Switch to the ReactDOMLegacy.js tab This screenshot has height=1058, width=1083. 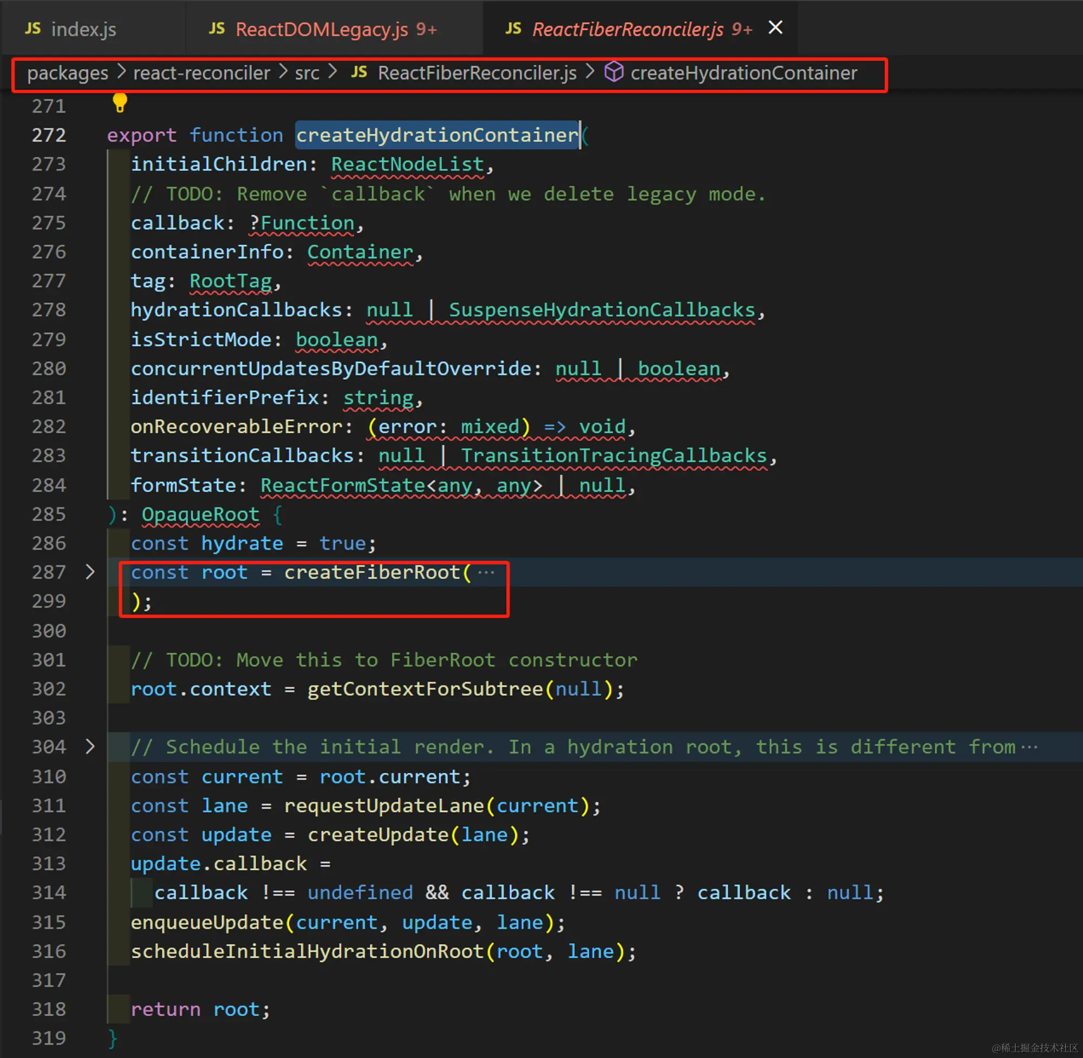point(322,29)
